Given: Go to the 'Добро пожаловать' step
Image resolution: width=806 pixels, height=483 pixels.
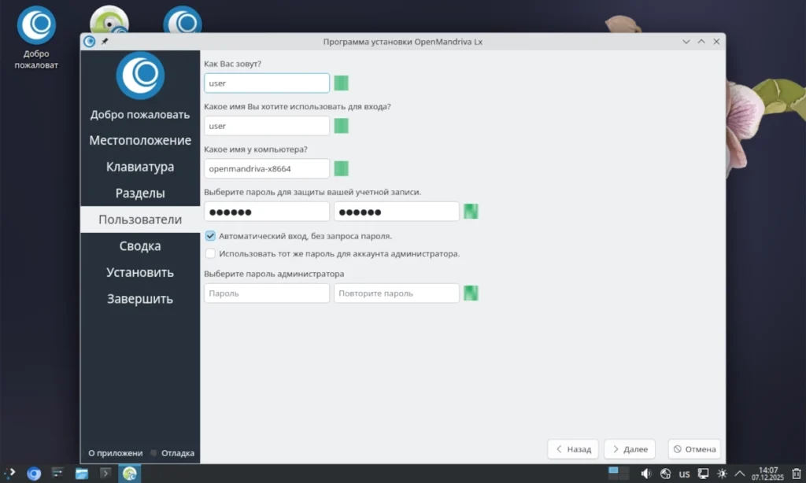Looking at the screenshot, I should [x=140, y=114].
